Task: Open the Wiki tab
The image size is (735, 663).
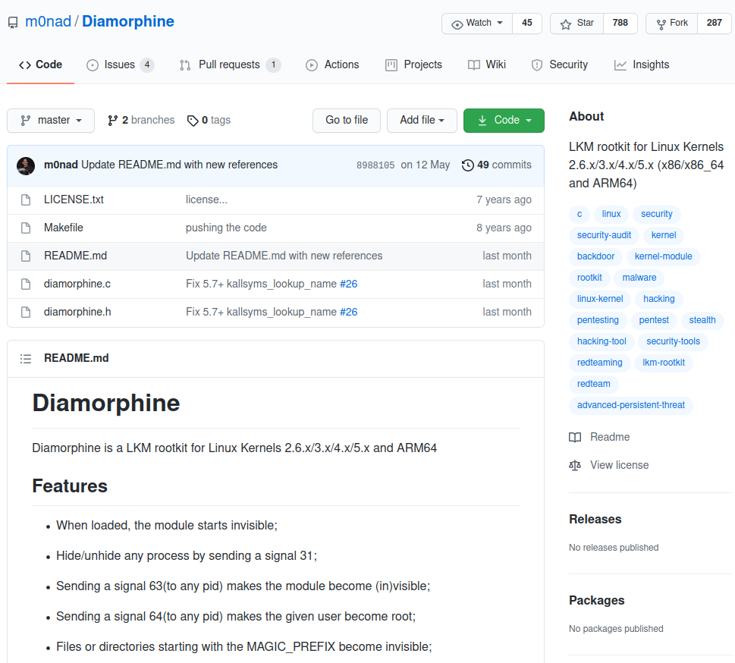Action: coord(487,64)
